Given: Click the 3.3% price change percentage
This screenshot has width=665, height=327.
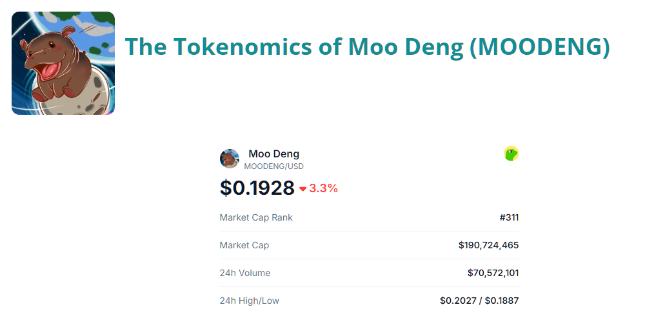Looking at the screenshot, I should coord(323,188).
